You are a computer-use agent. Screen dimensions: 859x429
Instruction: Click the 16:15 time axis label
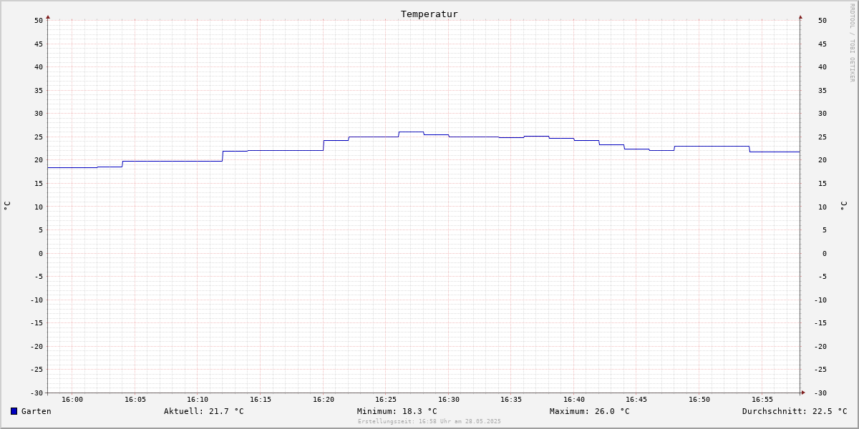coord(261,399)
